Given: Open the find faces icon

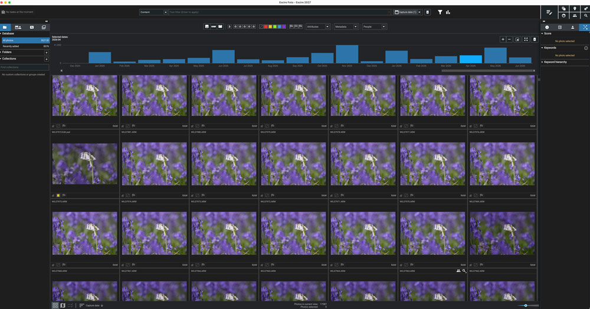Looking at the screenshot, I should coord(563,15).
